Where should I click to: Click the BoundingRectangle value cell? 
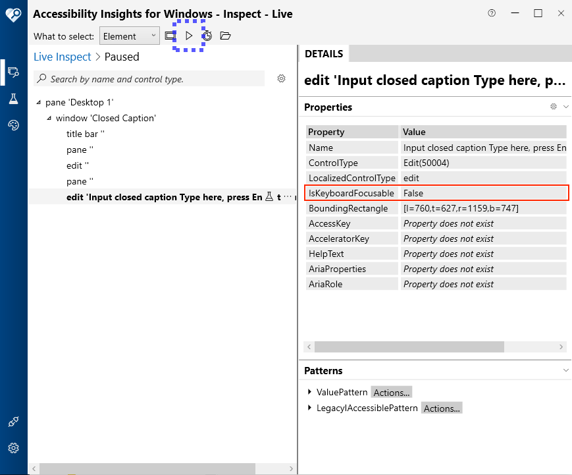coord(483,208)
